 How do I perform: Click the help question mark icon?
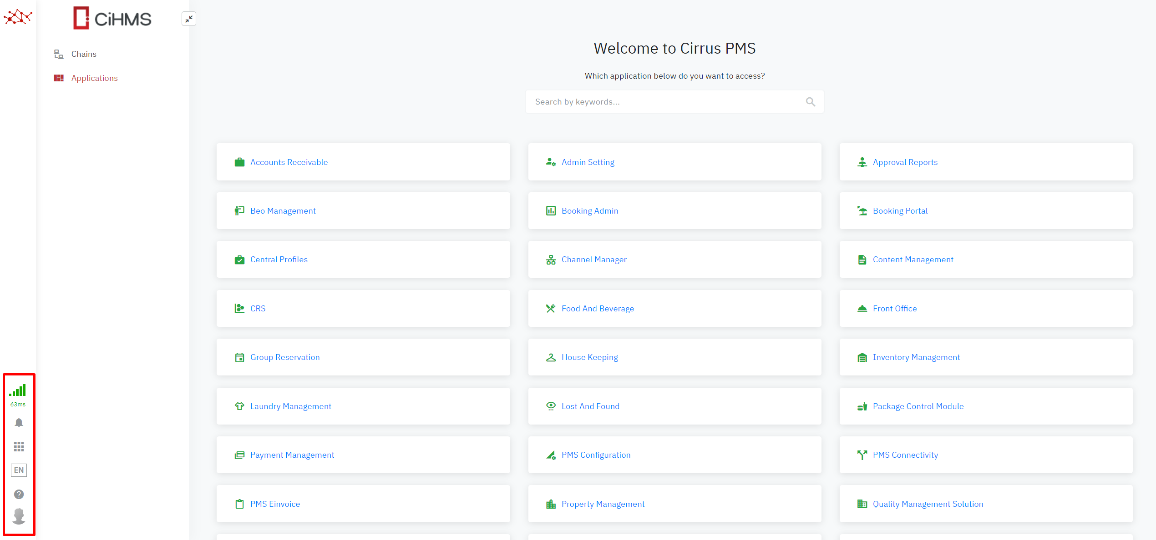click(x=19, y=494)
